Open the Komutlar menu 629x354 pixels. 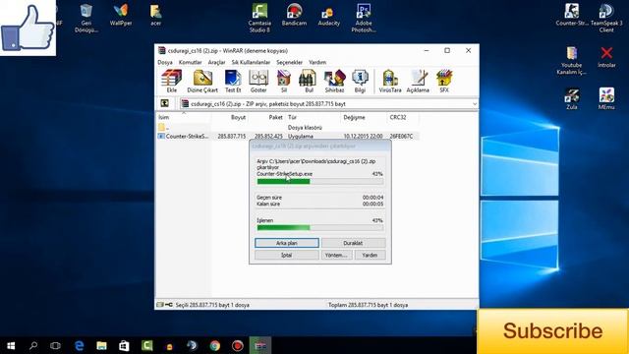(190, 62)
